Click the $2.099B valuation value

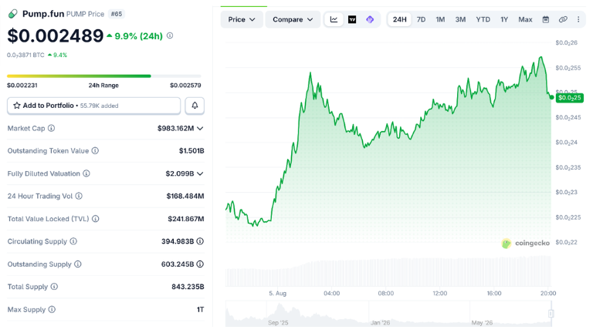(180, 173)
